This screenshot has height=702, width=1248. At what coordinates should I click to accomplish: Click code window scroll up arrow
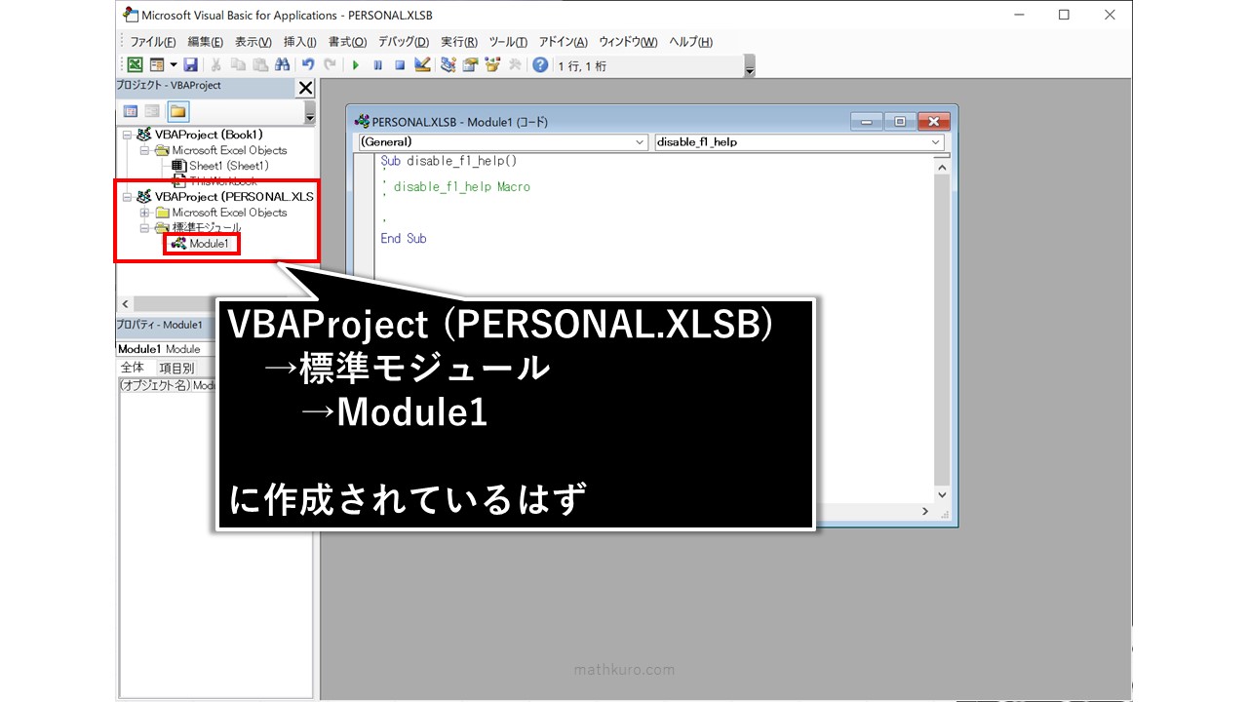(942, 167)
